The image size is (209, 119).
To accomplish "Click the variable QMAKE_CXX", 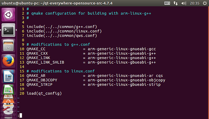I will tap(37, 54).
